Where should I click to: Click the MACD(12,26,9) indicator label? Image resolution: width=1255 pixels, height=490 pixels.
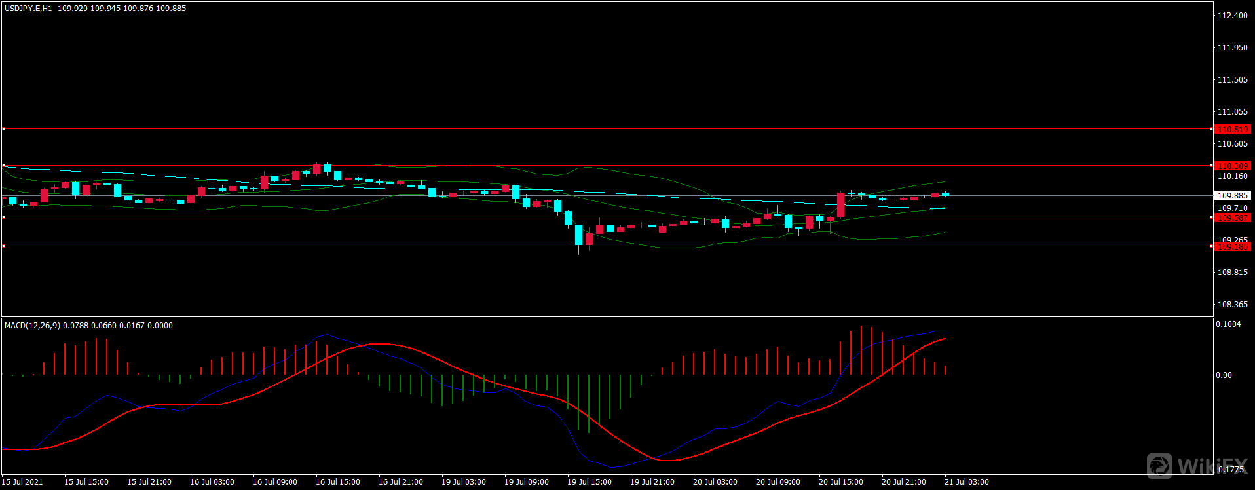click(32, 326)
